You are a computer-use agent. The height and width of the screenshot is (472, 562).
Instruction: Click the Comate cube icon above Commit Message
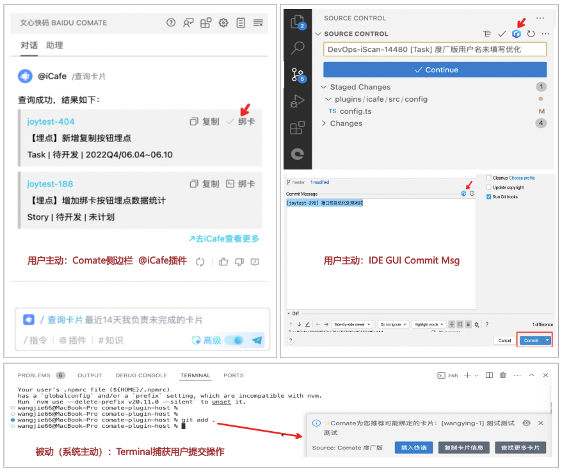[x=464, y=193]
